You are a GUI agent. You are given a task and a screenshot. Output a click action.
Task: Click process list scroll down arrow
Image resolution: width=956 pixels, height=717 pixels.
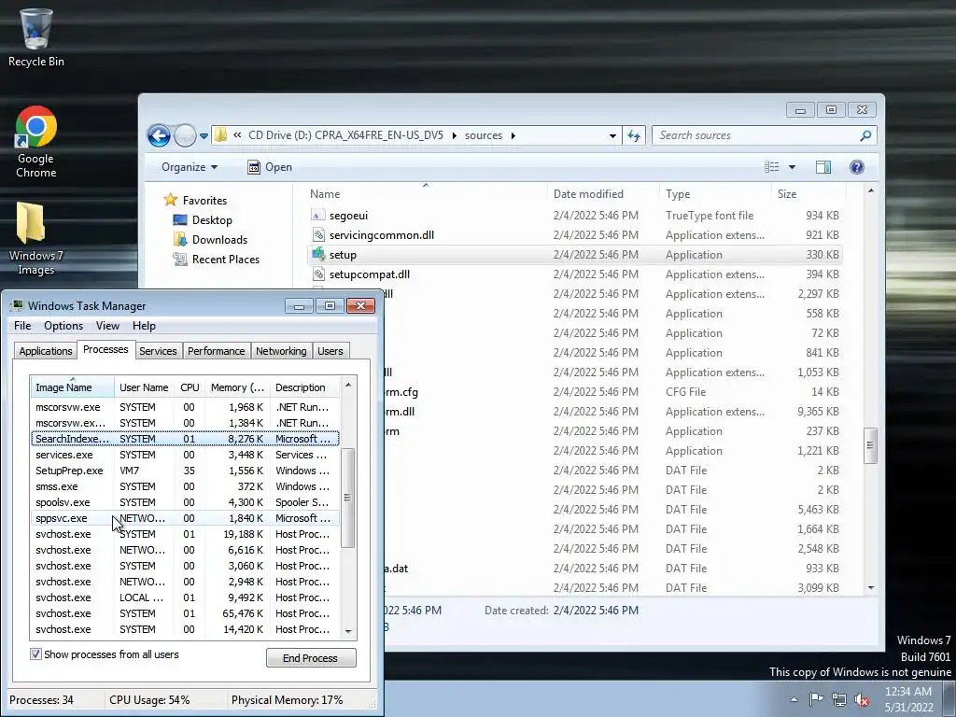click(x=349, y=631)
